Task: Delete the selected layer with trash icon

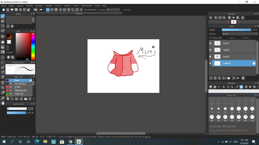Action: [x=243, y=78]
